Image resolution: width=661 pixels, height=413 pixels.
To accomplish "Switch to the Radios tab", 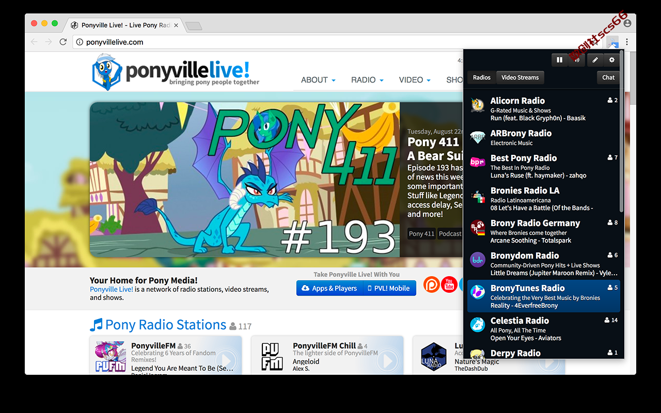I will (x=482, y=77).
